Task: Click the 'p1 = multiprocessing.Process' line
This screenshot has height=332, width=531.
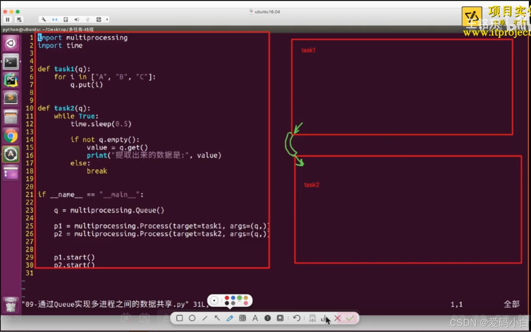Action: tap(161, 226)
